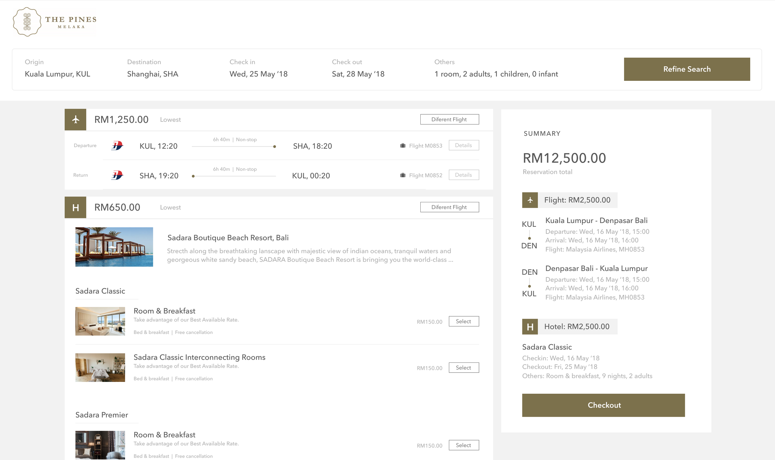Click baggage icon next to Flight M0853
The width and height of the screenshot is (775, 460).
point(403,146)
